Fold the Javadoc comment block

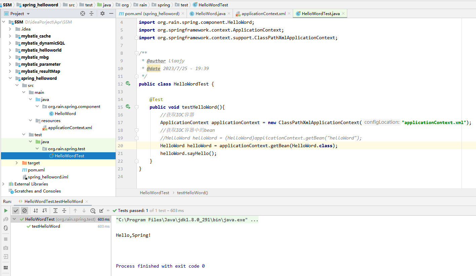(136, 53)
